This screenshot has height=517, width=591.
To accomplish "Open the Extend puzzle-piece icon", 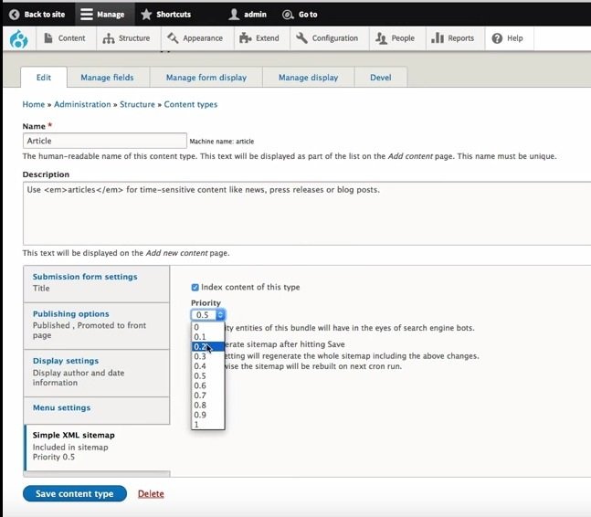I will pyautogui.click(x=244, y=38).
